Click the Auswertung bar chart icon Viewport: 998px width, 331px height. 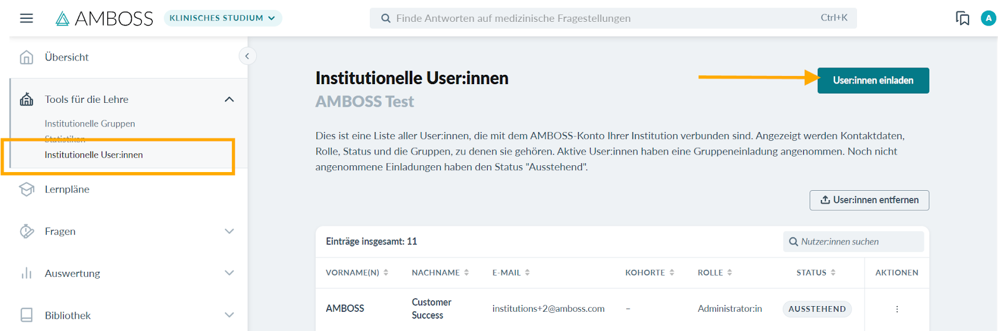click(26, 273)
